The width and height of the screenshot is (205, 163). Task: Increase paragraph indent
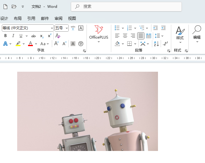pyautogui.click(x=163, y=28)
